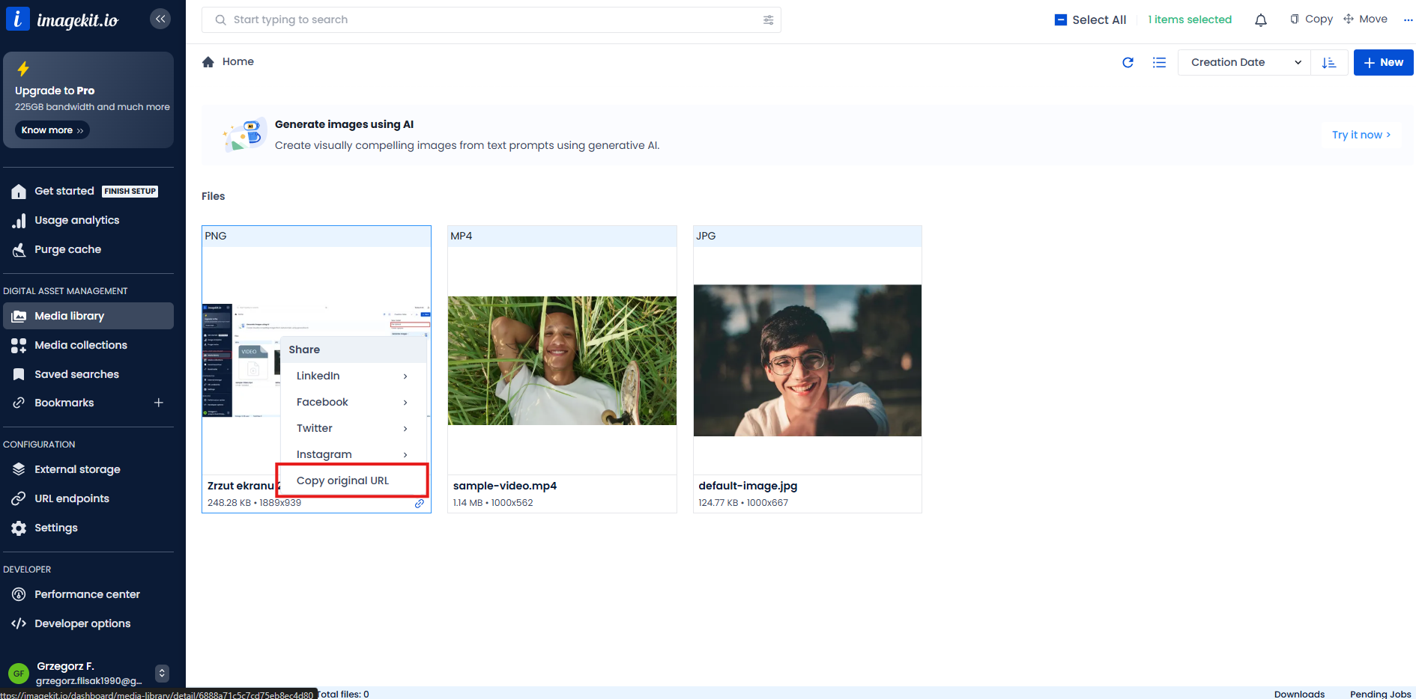Screen dimensions: 1416x699
Task: Collapse the sidebar with double-chevron icon
Action: point(160,19)
